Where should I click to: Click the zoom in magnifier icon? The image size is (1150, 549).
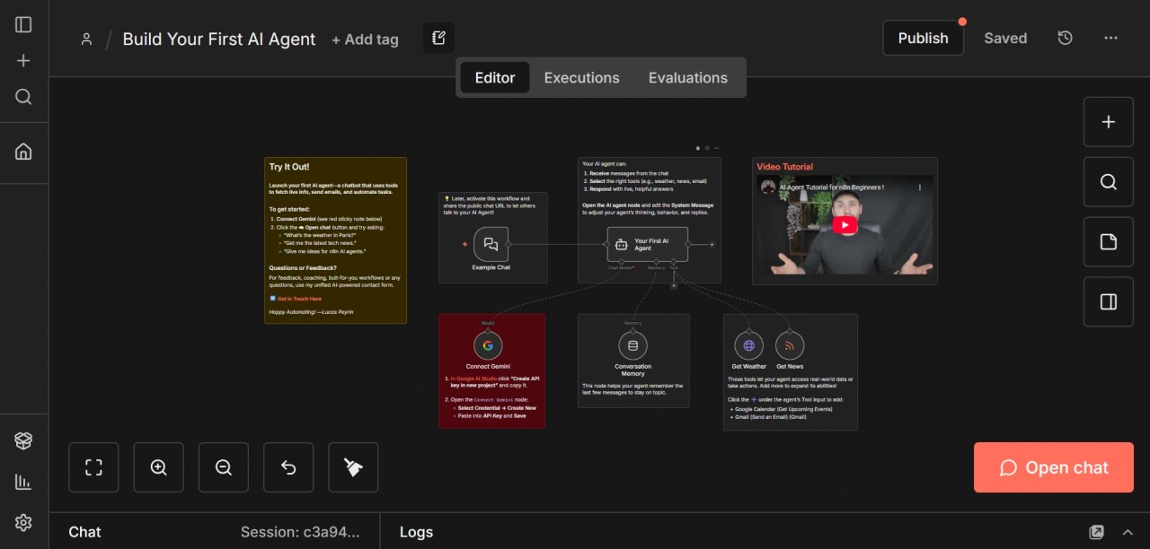pos(159,467)
